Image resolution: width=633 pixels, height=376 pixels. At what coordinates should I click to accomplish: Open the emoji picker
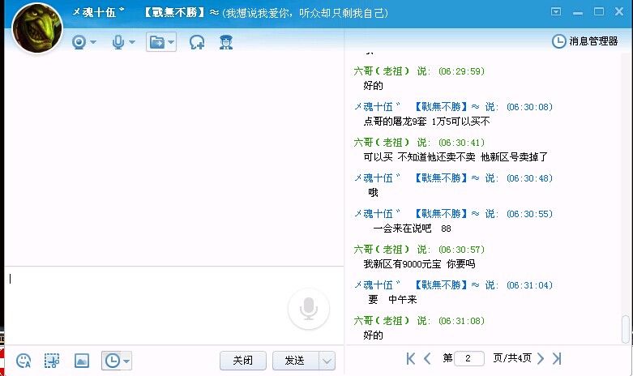tap(24, 361)
